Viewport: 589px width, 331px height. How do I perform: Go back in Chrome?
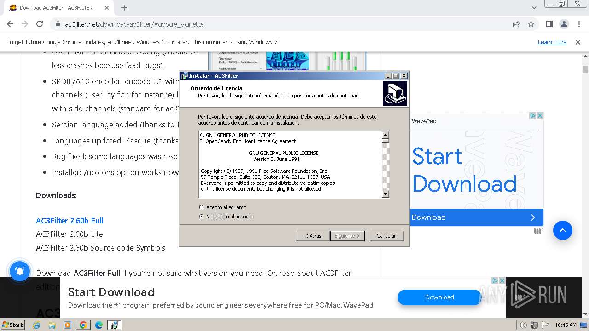pos(10,24)
